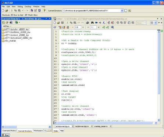Click plus button beside 1.1 field

tap(88, 27)
